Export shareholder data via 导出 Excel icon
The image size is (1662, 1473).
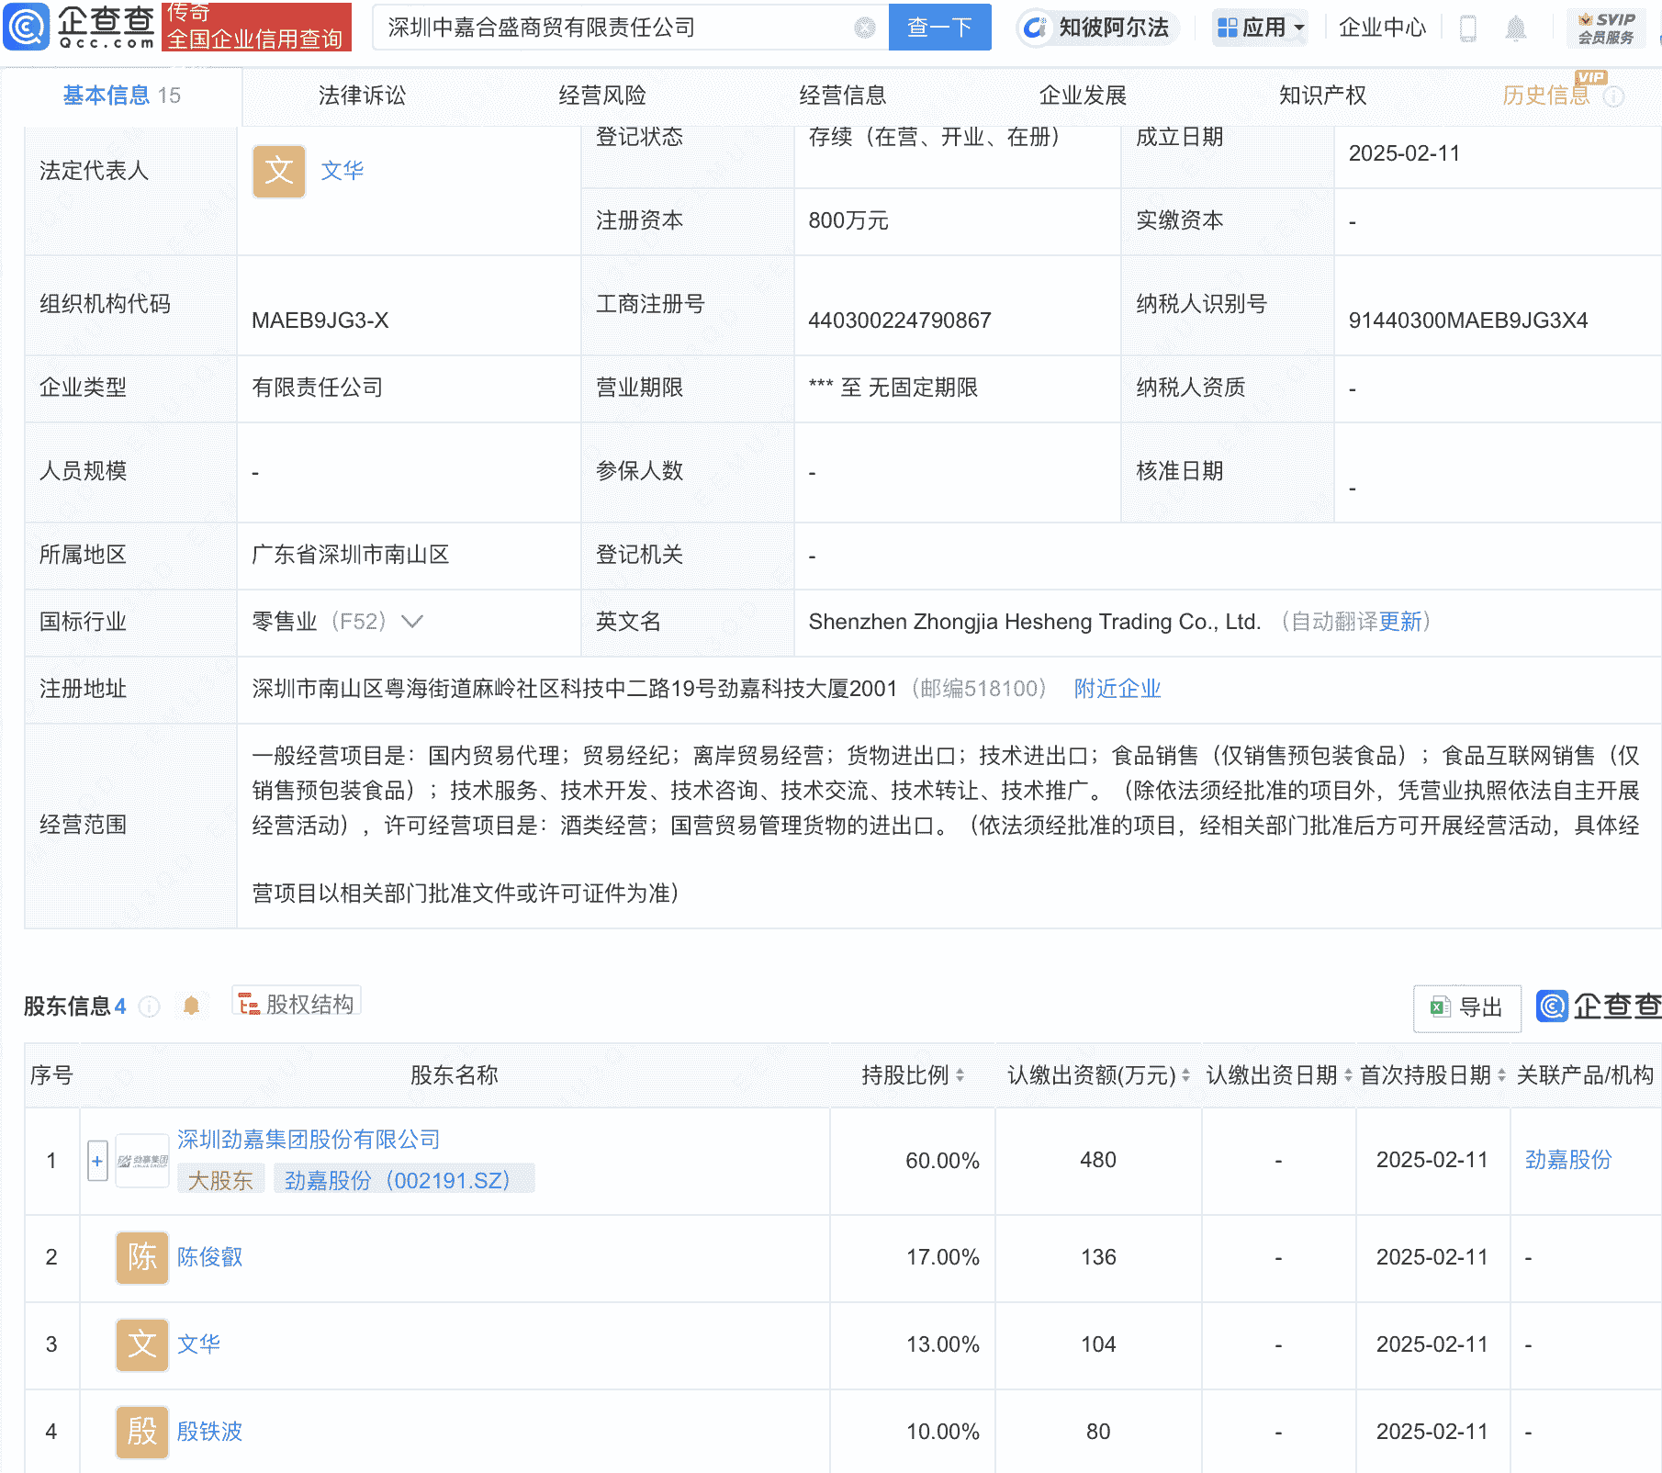[x=1465, y=1007]
